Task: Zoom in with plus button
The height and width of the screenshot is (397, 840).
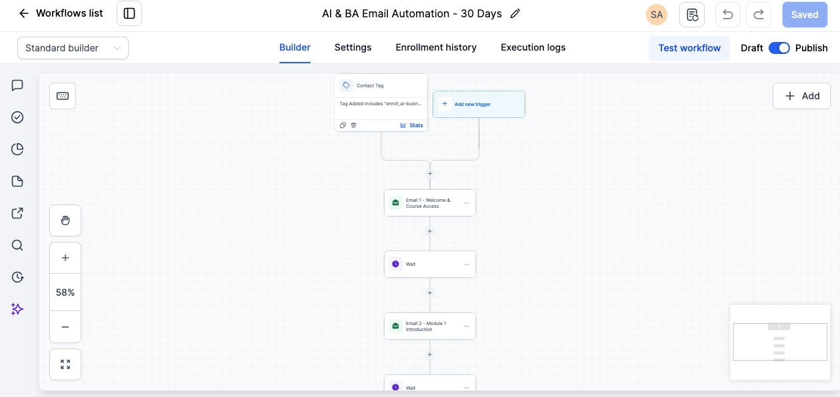Action: 65,258
